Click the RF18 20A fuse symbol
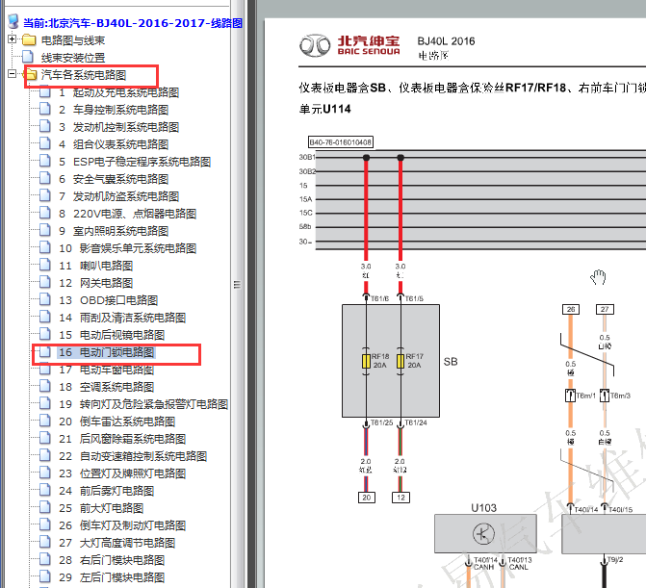Image resolution: width=646 pixels, height=588 pixels. click(x=366, y=361)
